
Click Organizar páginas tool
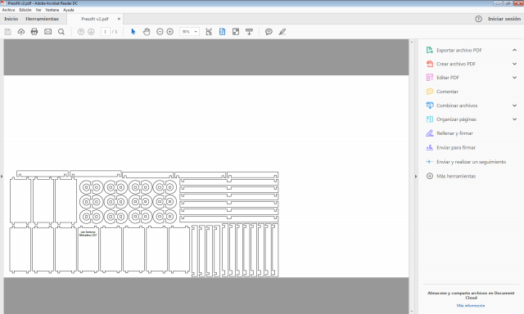coord(456,119)
